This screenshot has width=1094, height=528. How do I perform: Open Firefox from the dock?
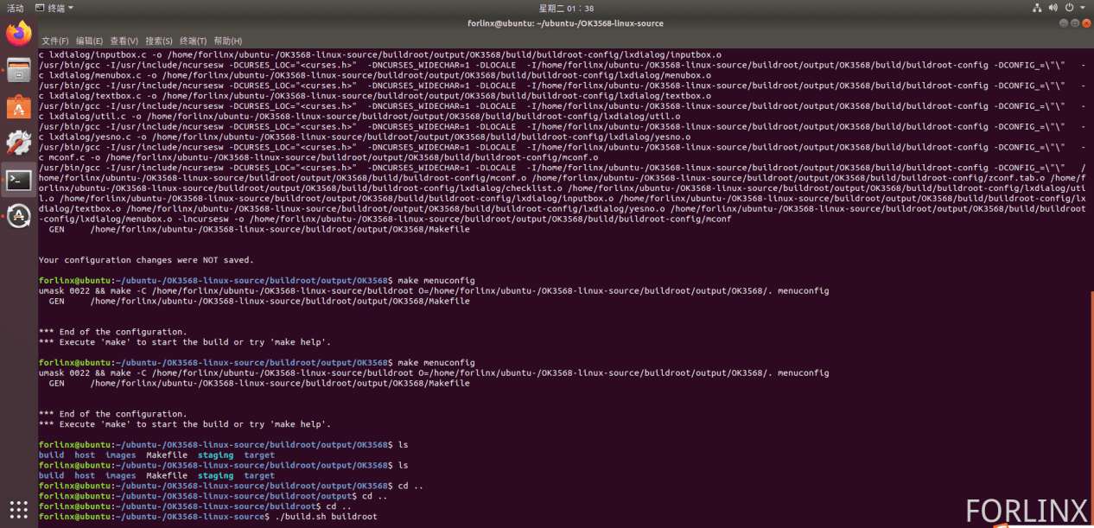coord(18,35)
